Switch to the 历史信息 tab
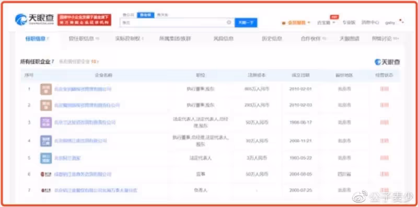Screen dimensions: 418x207 point(272,39)
